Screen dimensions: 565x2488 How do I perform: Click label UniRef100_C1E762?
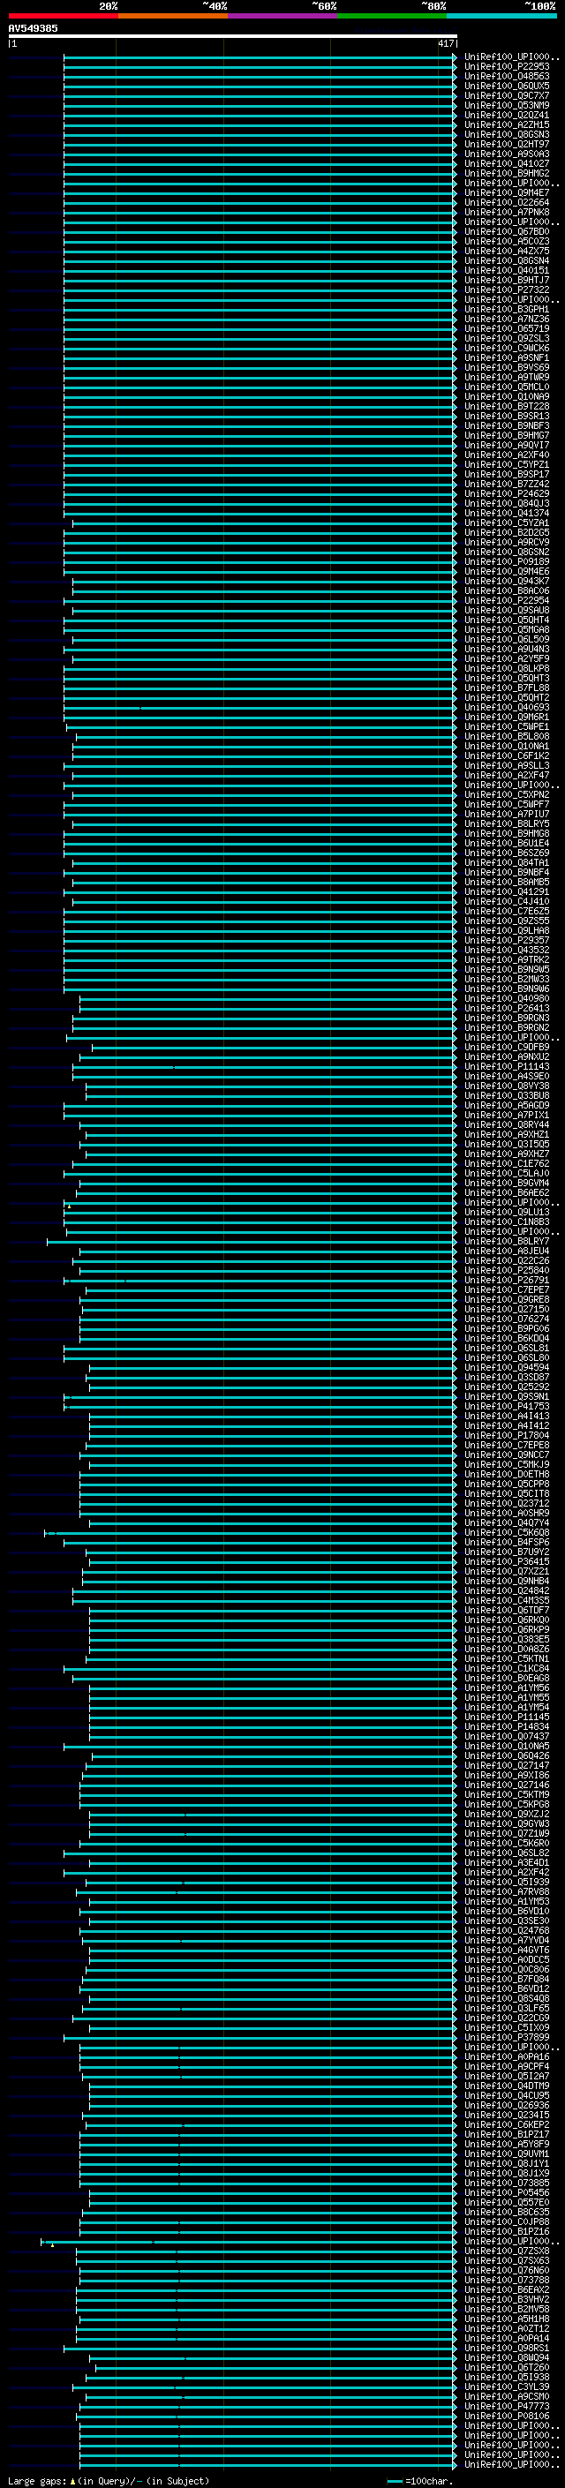point(507,1164)
